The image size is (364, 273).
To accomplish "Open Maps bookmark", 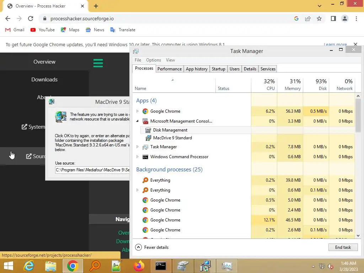I will [70, 30].
